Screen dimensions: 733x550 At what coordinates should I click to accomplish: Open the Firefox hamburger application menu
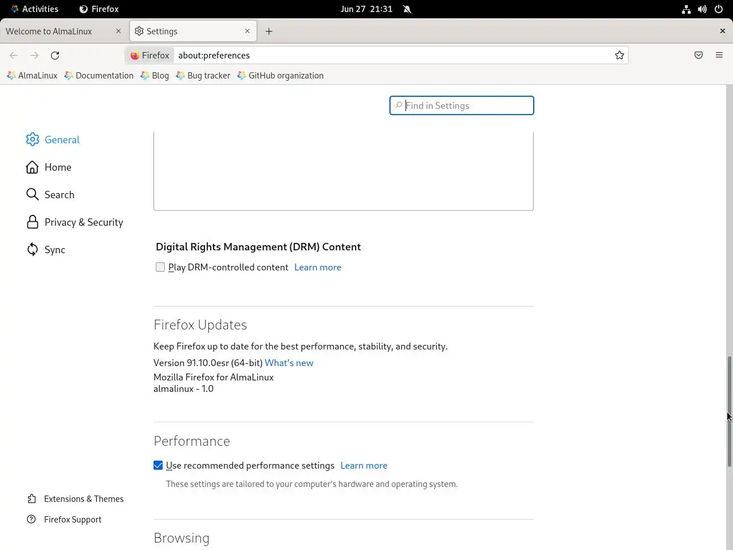pos(719,56)
